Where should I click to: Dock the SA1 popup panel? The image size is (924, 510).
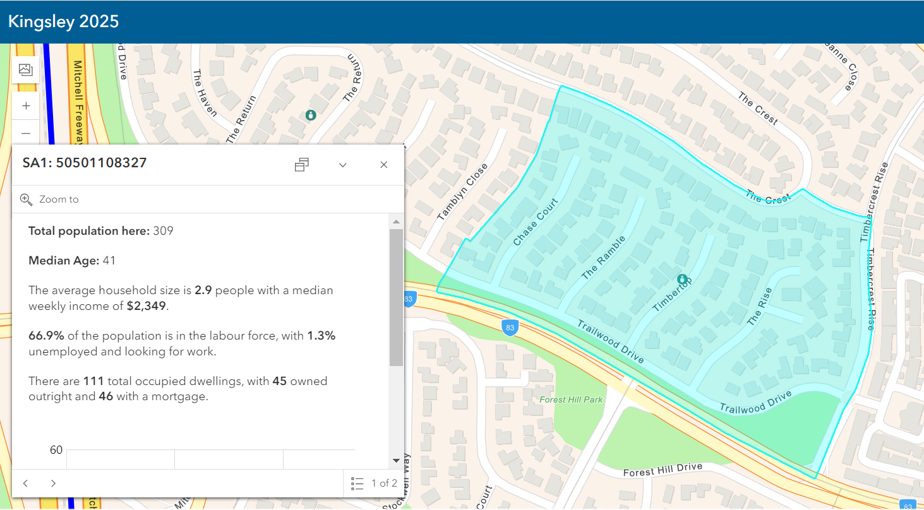302,165
